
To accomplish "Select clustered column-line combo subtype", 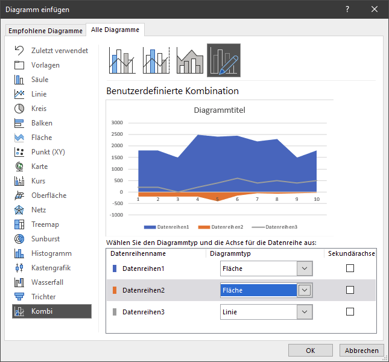I will (122, 60).
